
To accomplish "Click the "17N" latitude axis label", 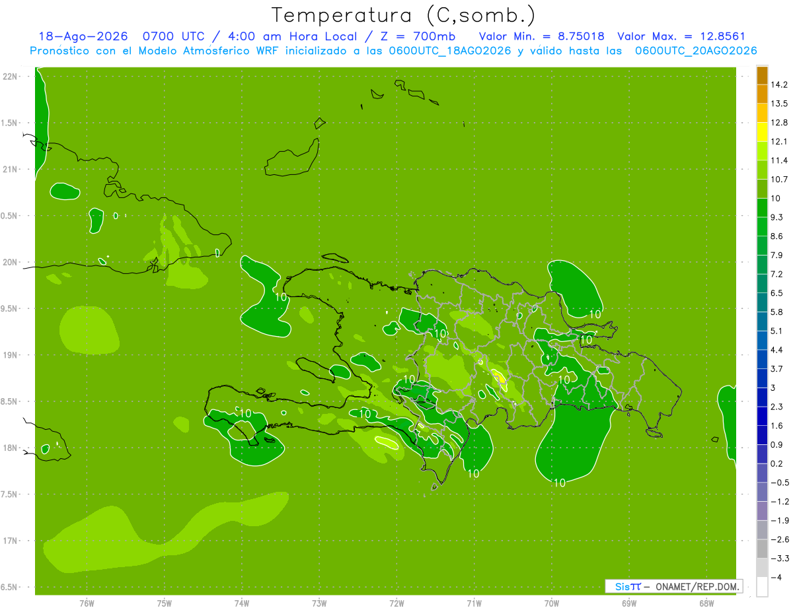I will [x=10, y=541].
